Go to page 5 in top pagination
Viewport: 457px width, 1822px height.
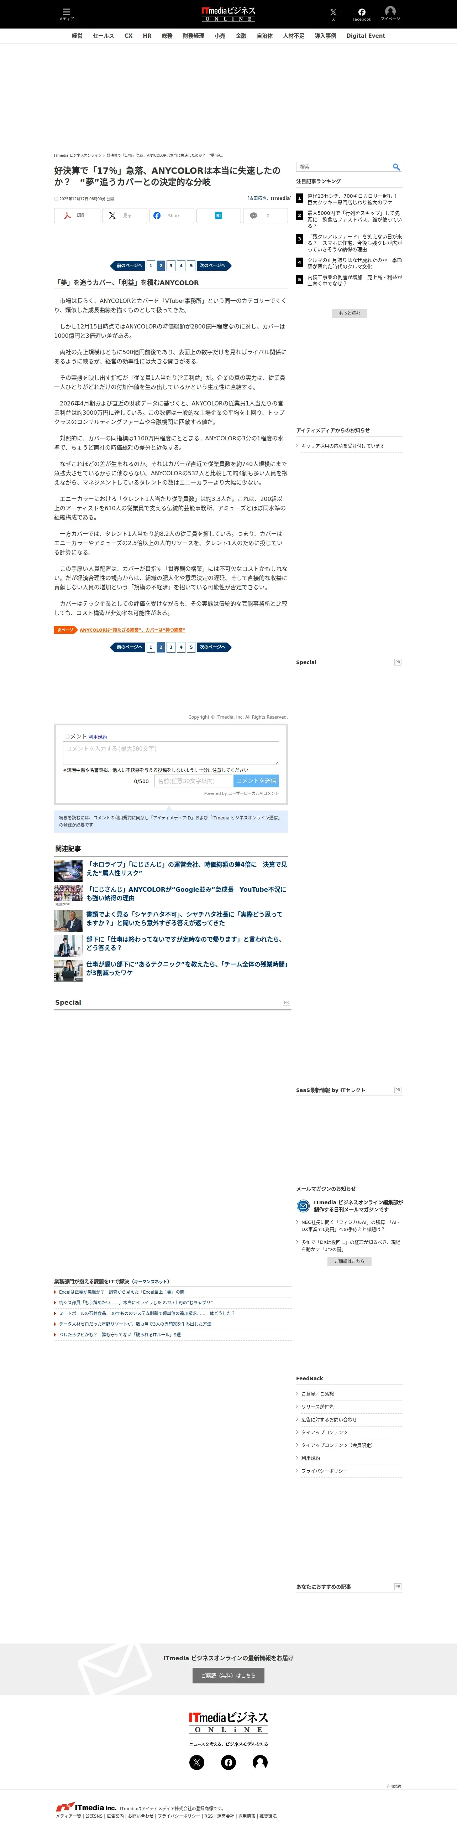(x=191, y=266)
